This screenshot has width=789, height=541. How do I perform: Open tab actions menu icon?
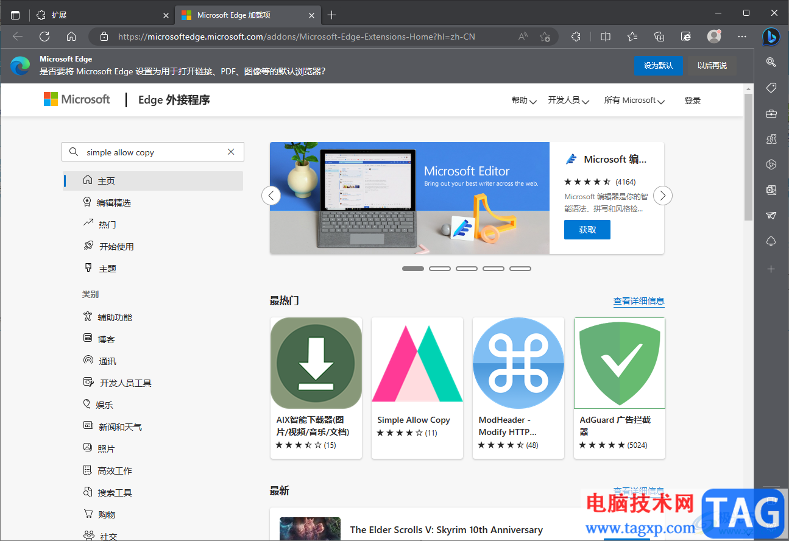coord(15,15)
